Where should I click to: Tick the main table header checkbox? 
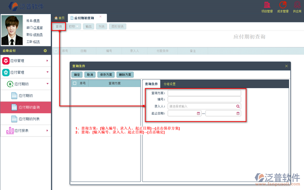(56, 51)
